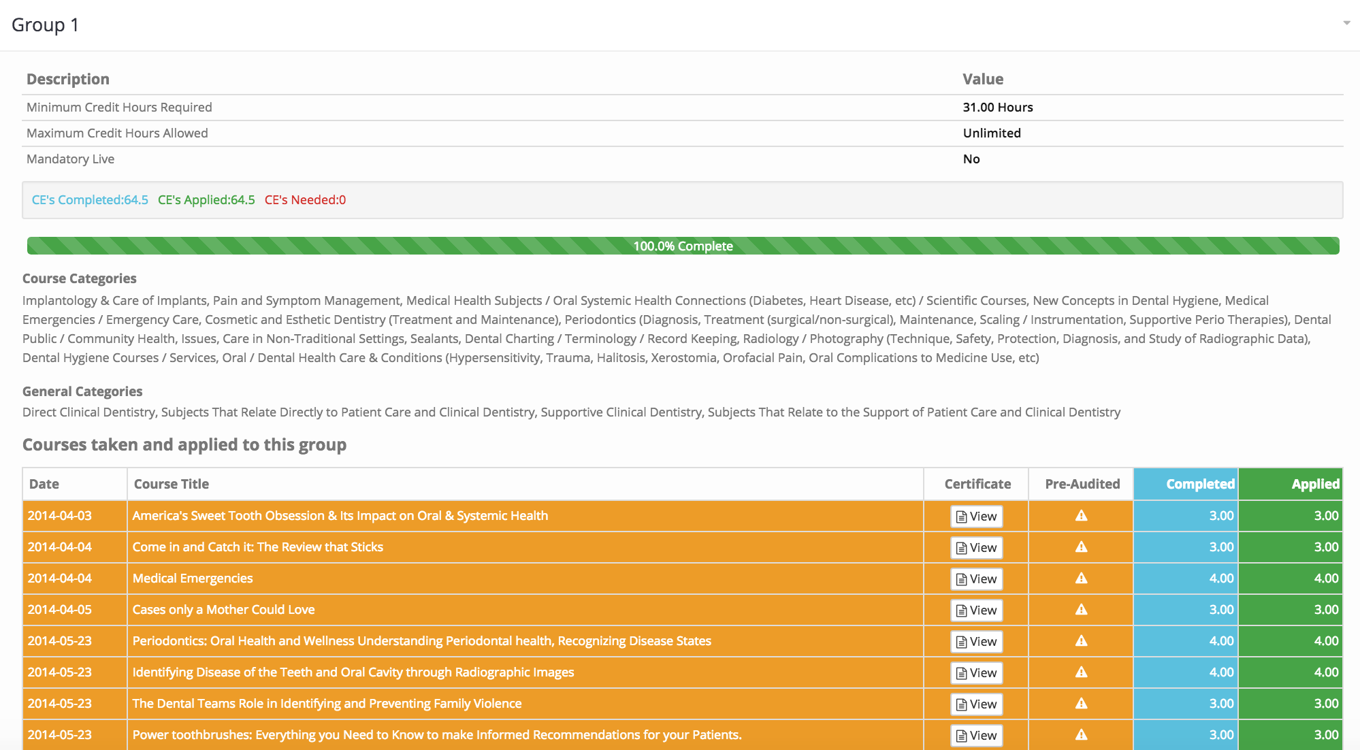Click Periodontics: Oral Health and Wellness title
The height and width of the screenshot is (750, 1360).
[x=422, y=641]
